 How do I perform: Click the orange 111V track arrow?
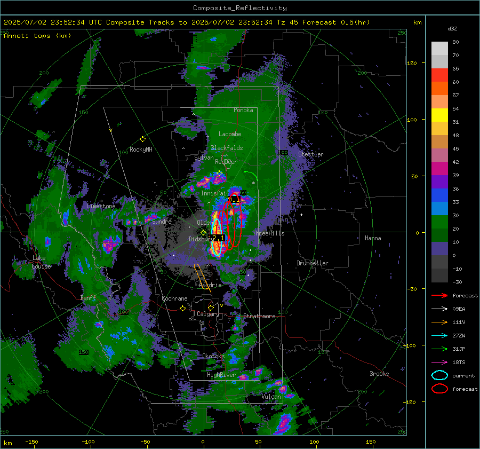coord(439,322)
